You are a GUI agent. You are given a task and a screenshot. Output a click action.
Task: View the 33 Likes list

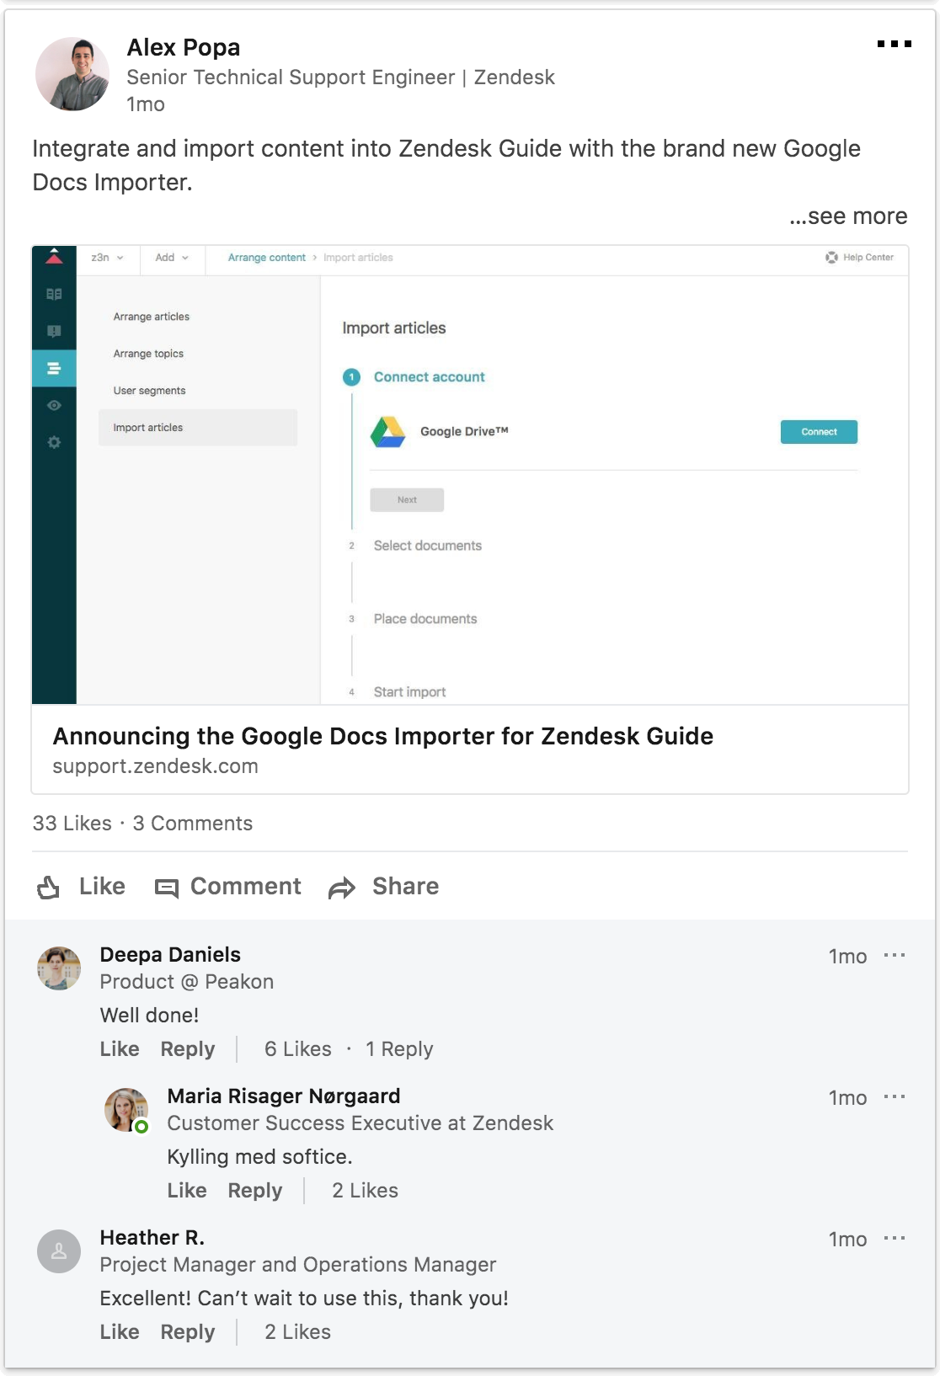point(72,824)
